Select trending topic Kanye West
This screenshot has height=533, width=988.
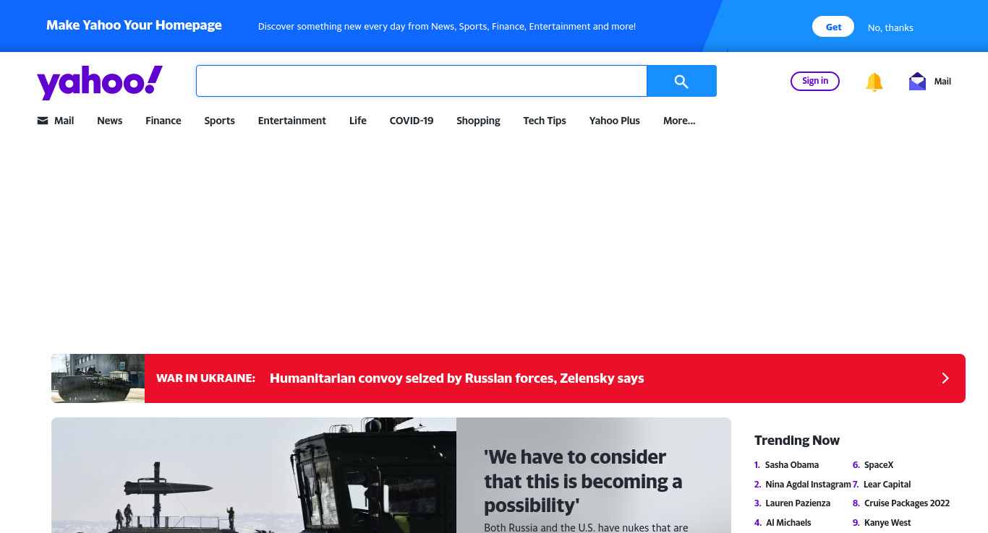[887, 523]
